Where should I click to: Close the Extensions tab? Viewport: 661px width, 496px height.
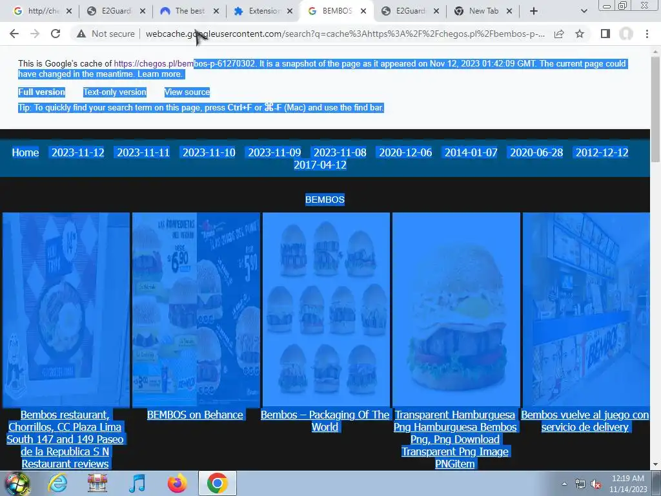pyautogui.click(x=290, y=12)
